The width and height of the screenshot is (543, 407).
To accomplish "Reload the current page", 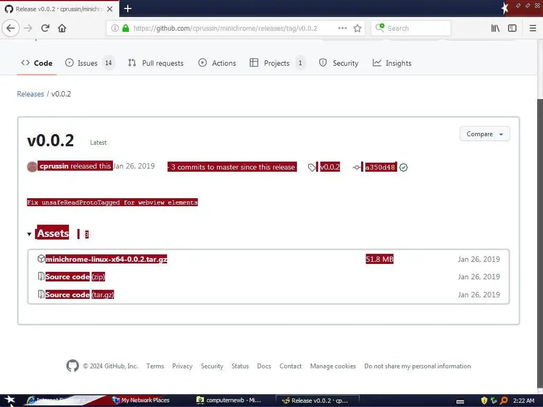I will pos(45,28).
